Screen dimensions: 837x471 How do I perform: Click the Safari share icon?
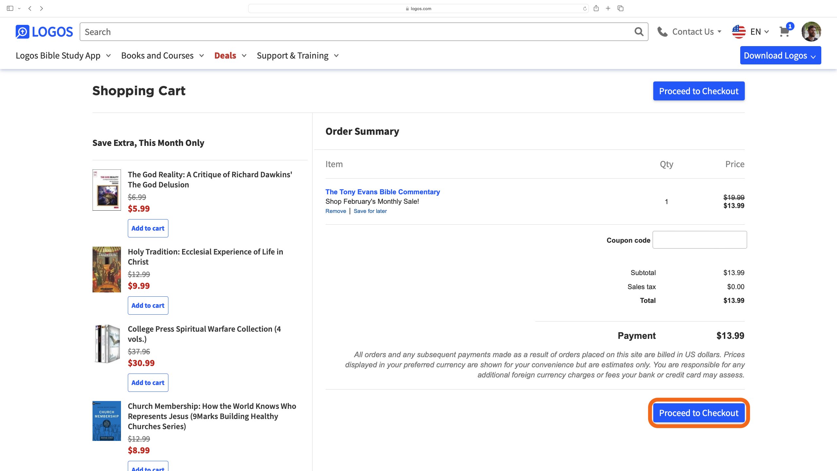pyautogui.click(x=596, y=9)
